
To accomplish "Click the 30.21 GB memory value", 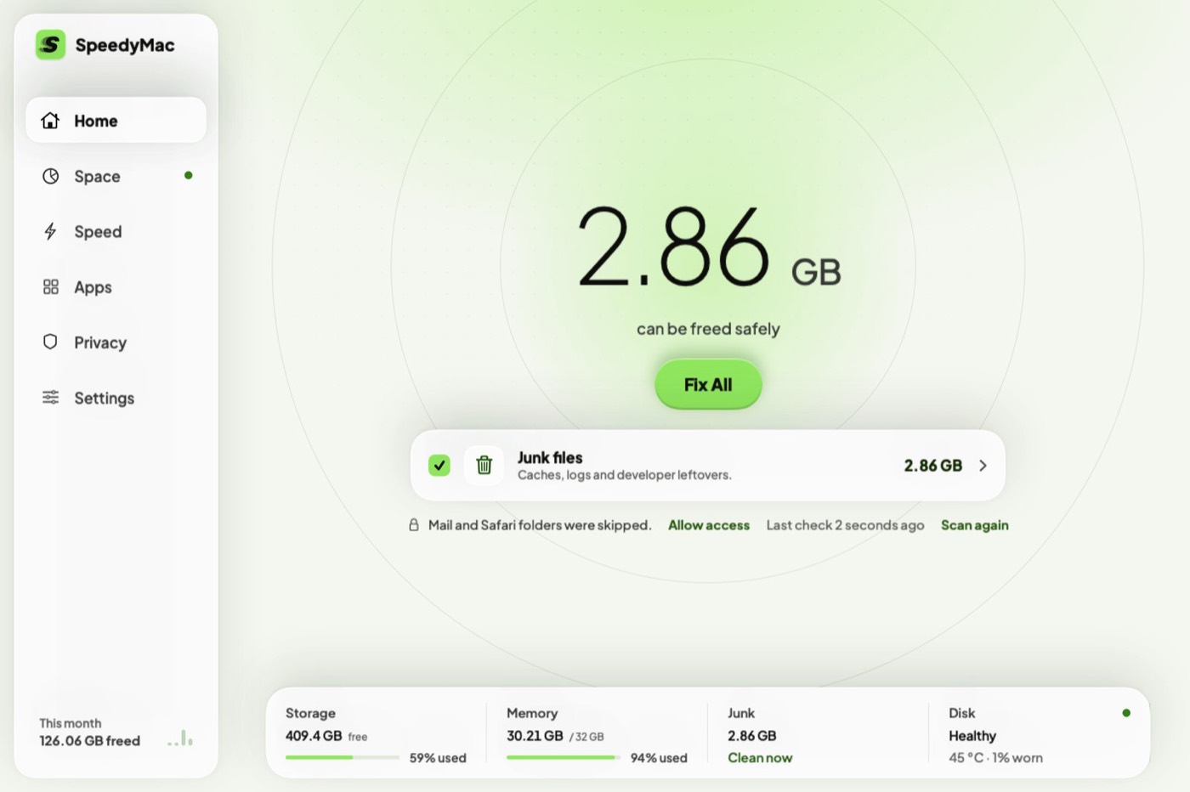I will click(x=535, y=736).
